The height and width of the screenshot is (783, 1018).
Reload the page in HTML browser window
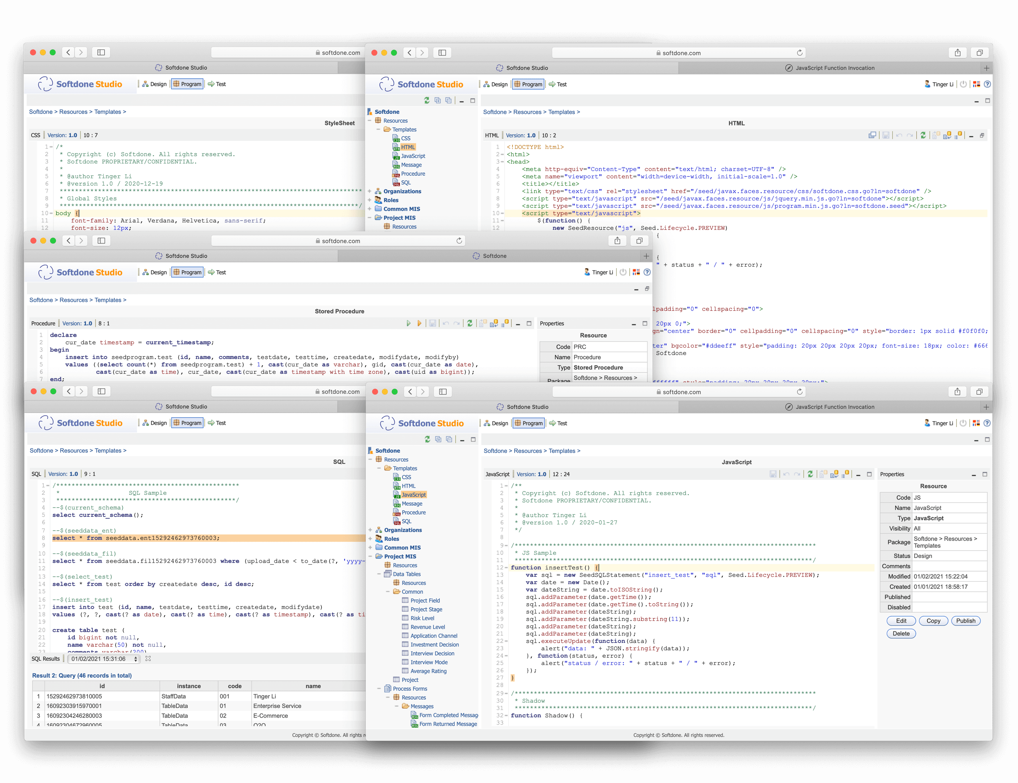pos(800,53)
